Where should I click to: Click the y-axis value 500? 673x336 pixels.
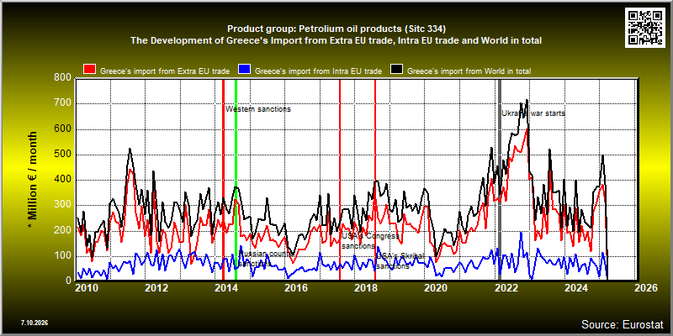63,155
